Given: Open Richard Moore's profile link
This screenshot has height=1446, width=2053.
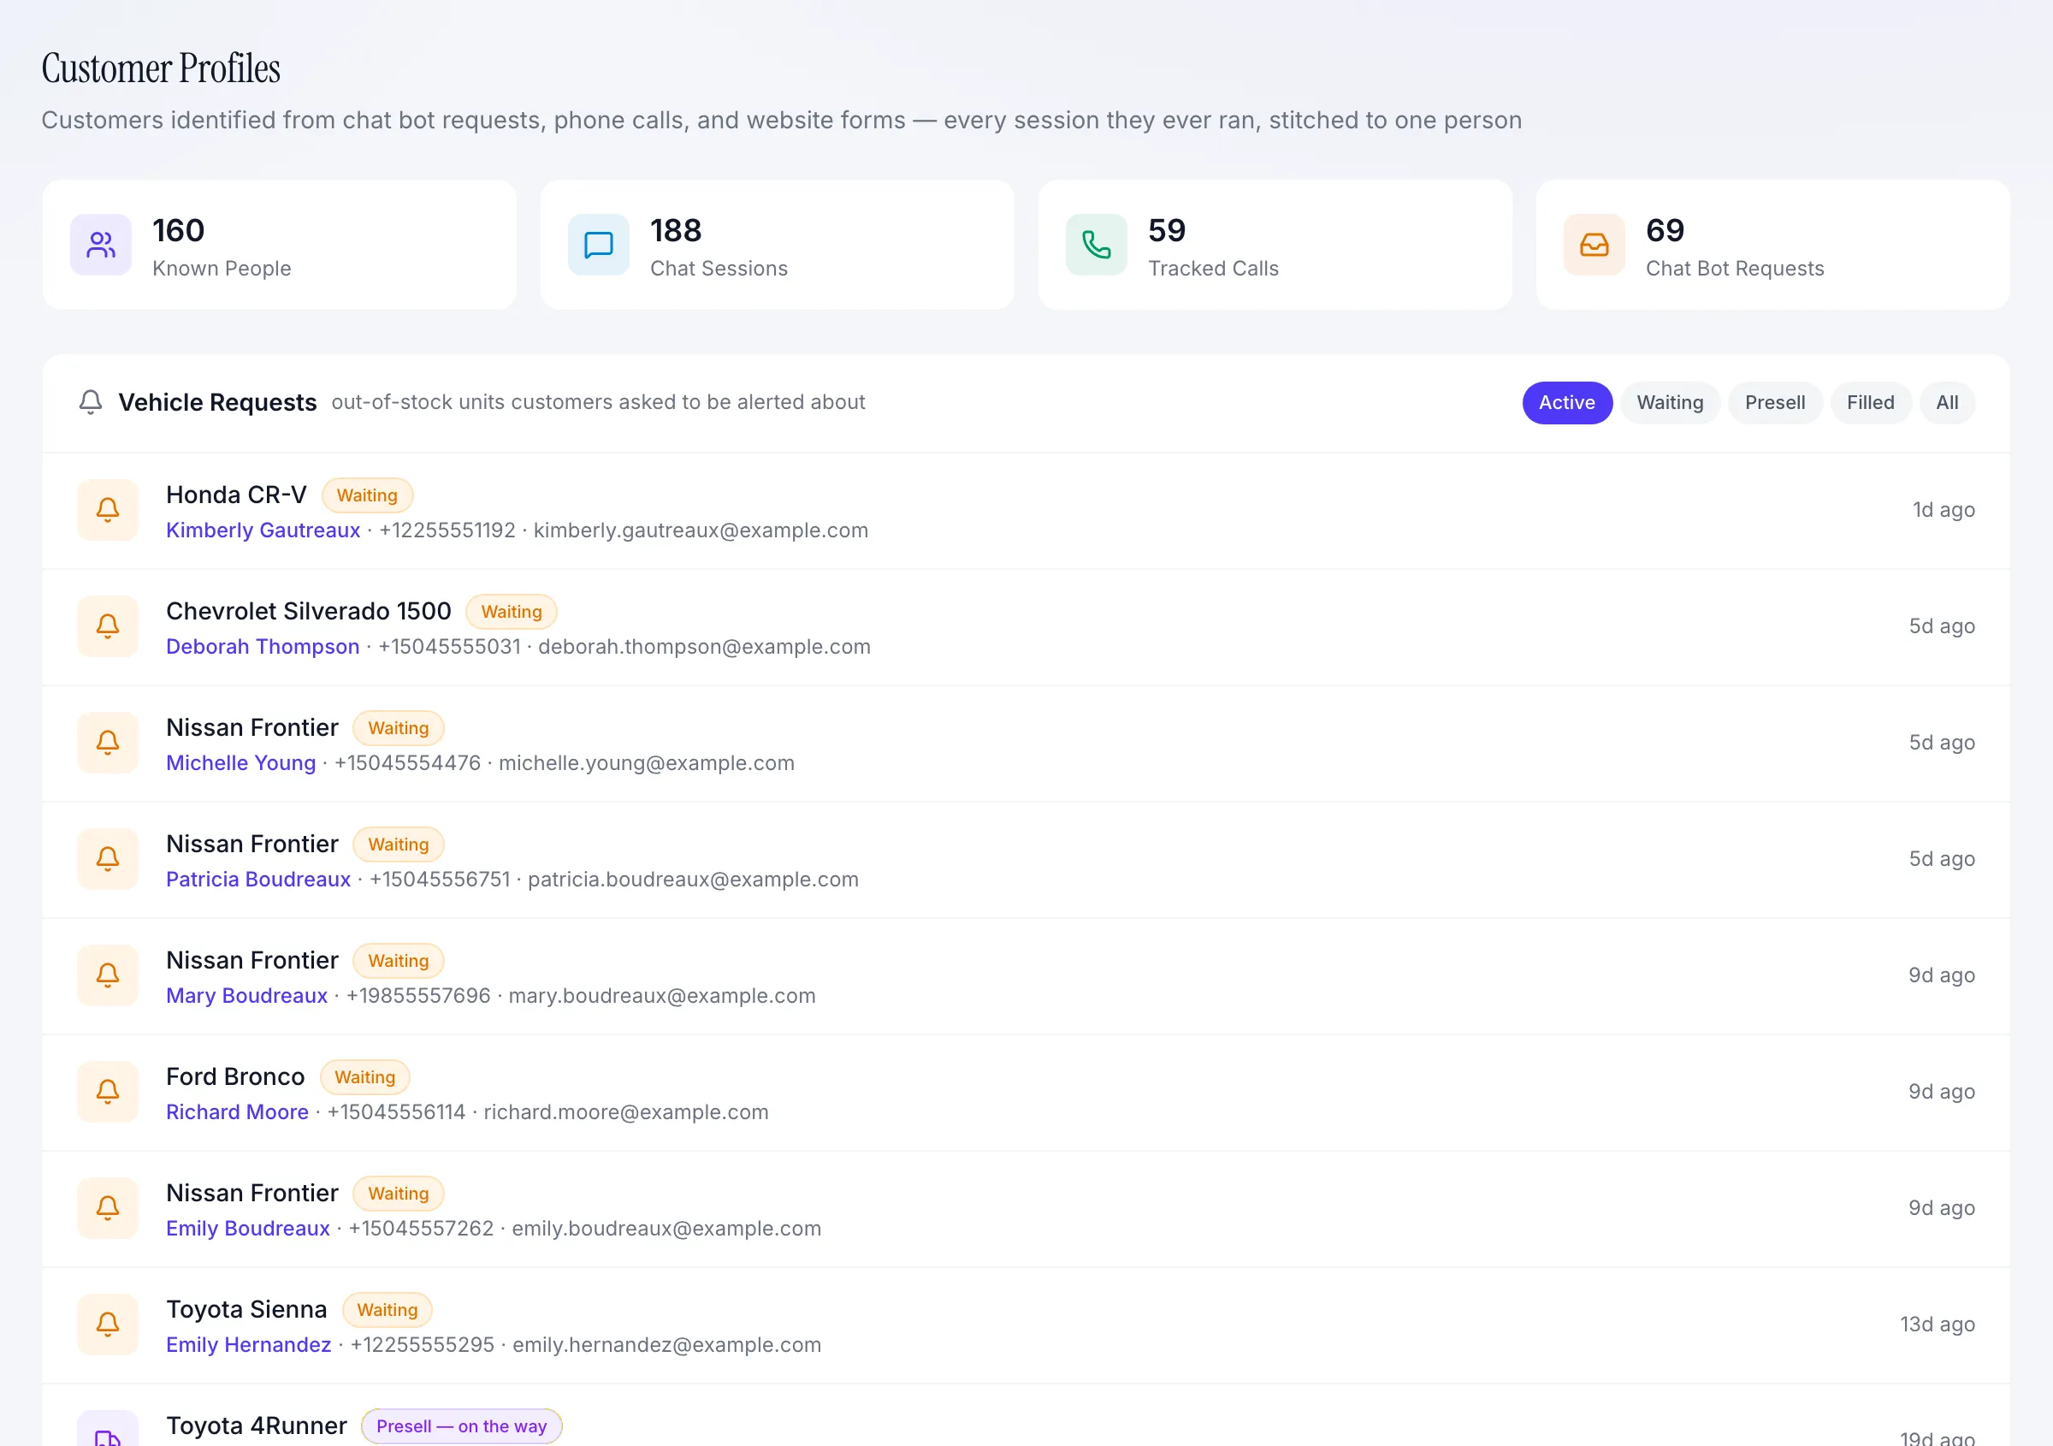Looking at the screenshot, I should pos(237,1111).
